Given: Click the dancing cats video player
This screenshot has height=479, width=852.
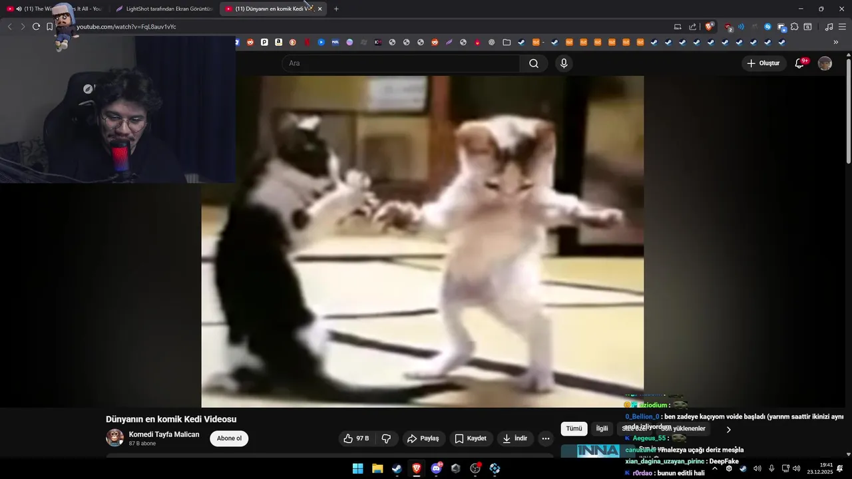Looking at the screenshot, I should click(x=422, y=241).
